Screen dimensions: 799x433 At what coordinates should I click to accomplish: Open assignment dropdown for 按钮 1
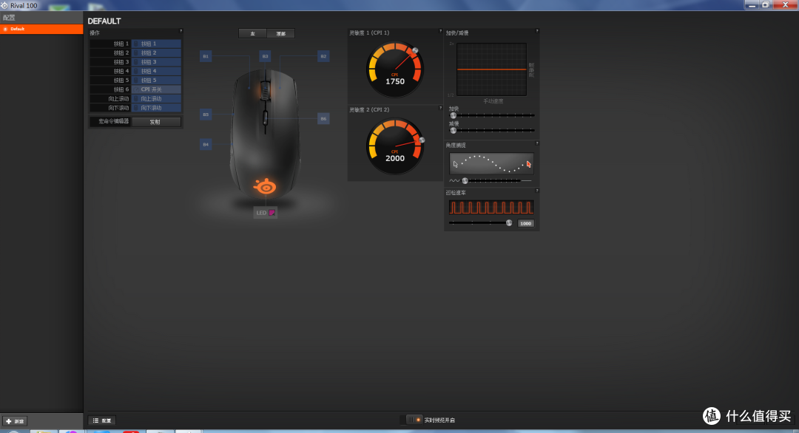[x=156, y=44]
